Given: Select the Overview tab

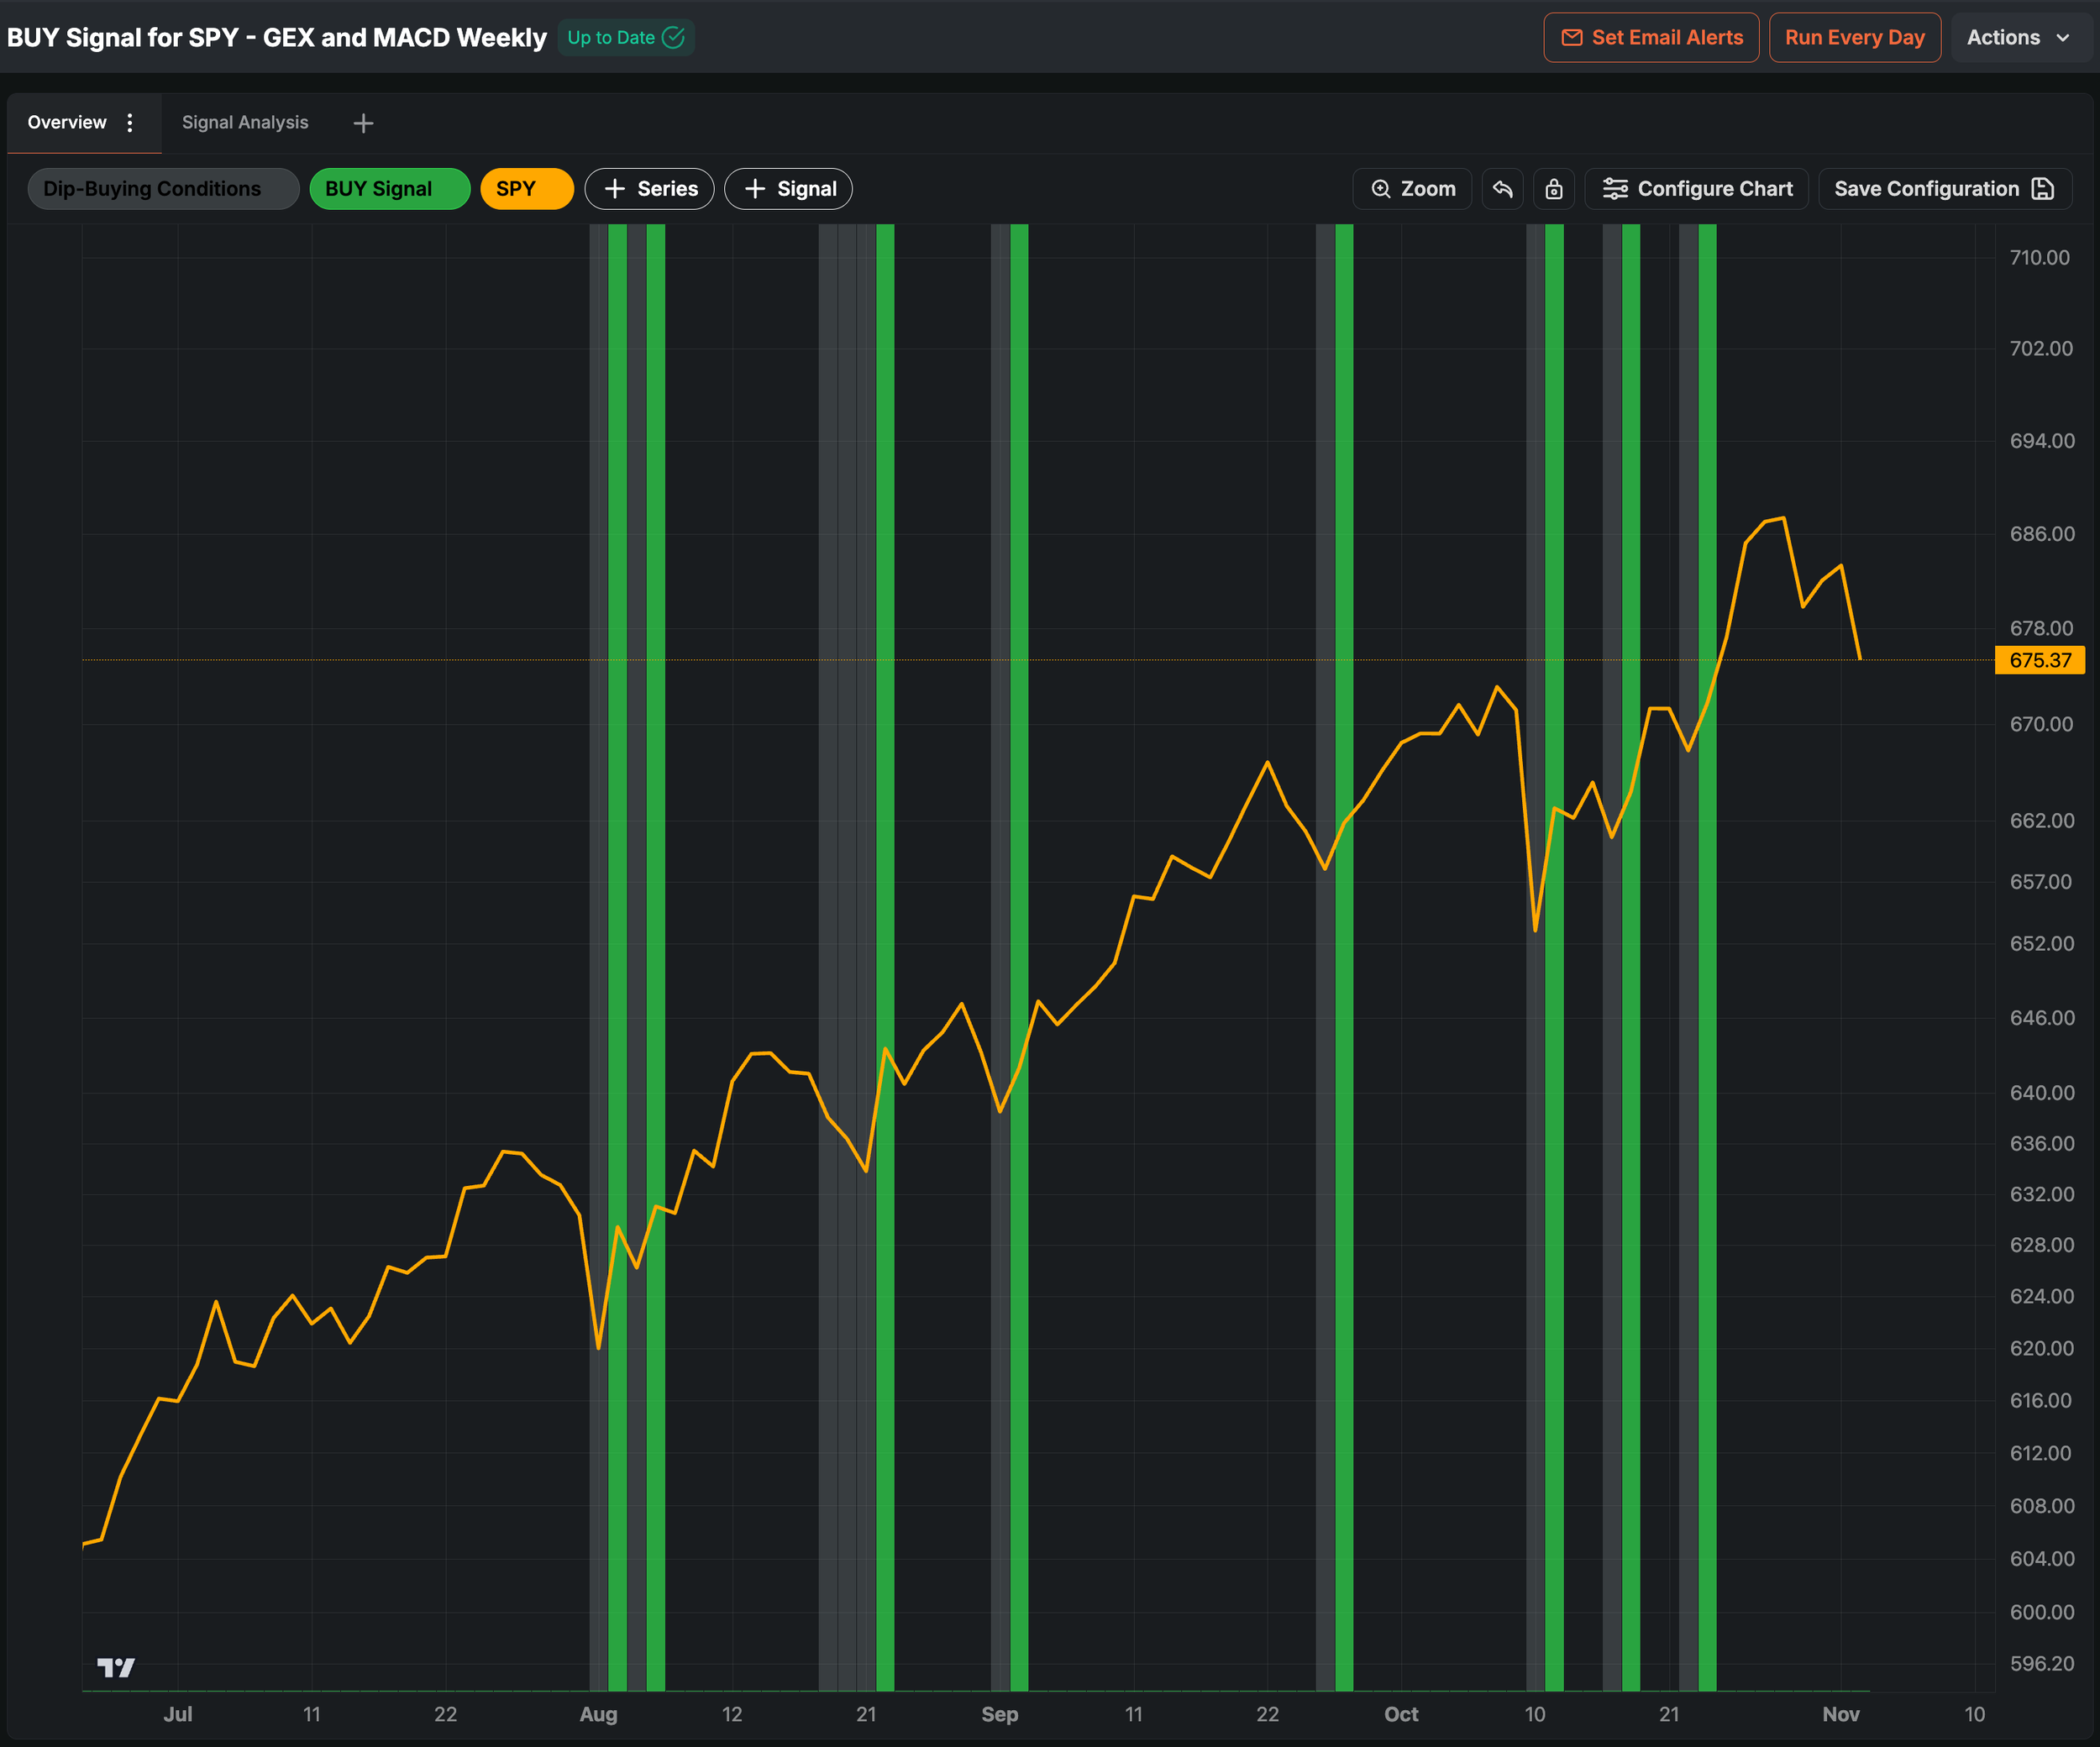Looking at the screenshot, I should pyautogui.click(x=67, y=122).
